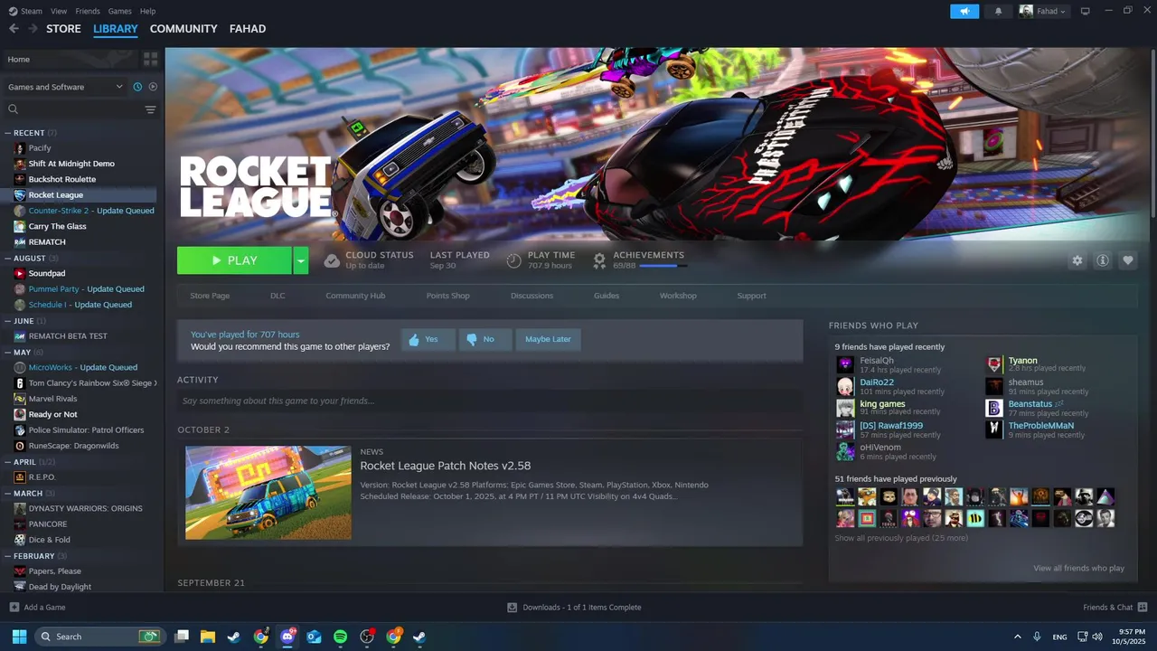Open Discord from the taskbar
The width and height of the screenshot is (1157, 651).
click(x=287, y=637)
